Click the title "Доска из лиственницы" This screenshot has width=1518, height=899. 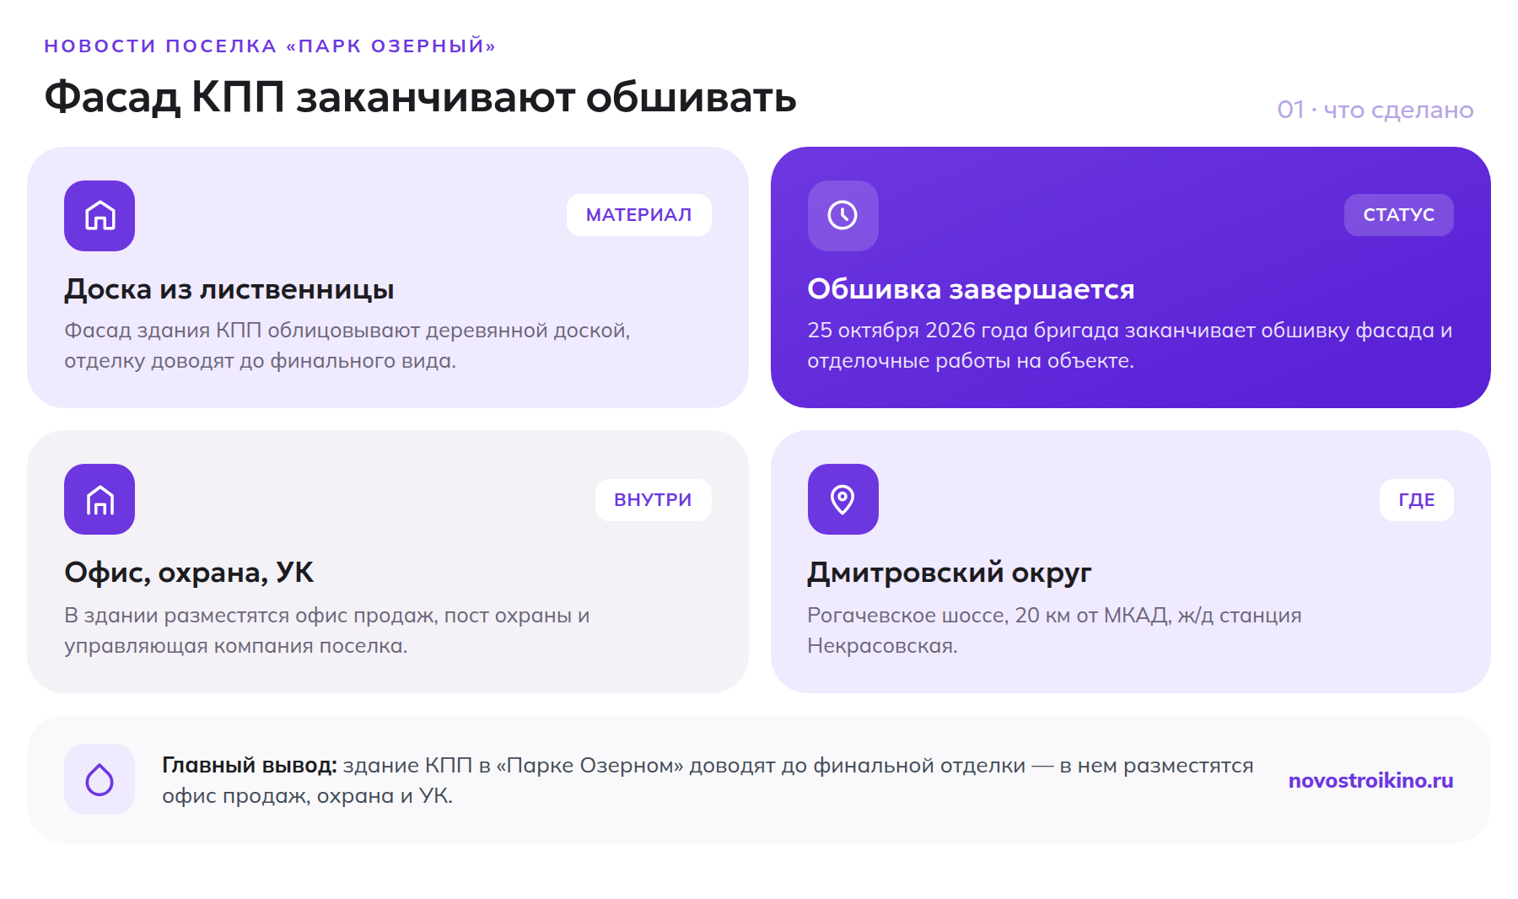(229, 289)
